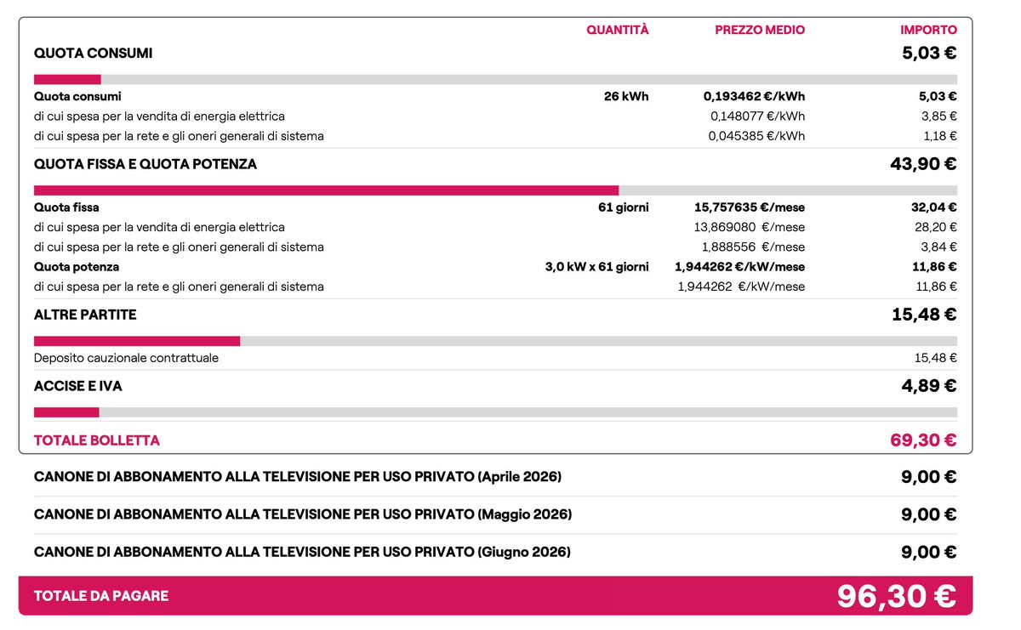
Task: Click the 4,89 € Accise e IVA amount
Action: pyautogui.click(x=929, y=386)
